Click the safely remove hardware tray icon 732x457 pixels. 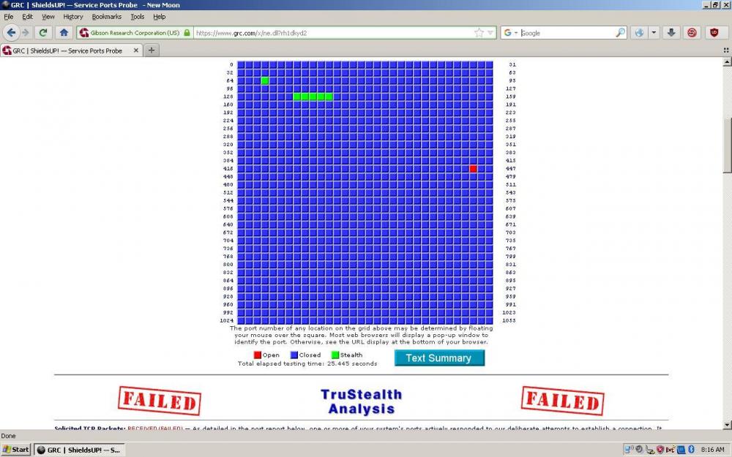click(x=650, y=450)
